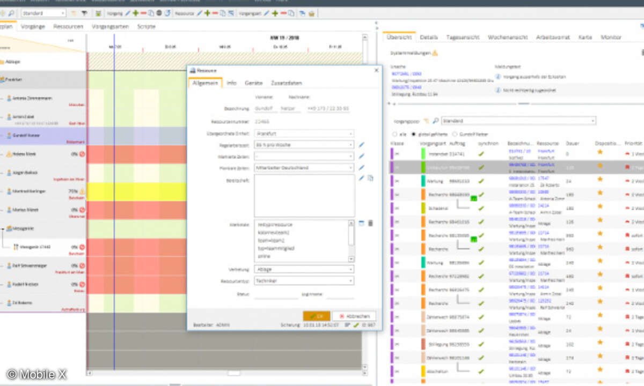Select the 'global gefilterte' radio button
This screenshot has height=386, width=644.
(413, 134)
